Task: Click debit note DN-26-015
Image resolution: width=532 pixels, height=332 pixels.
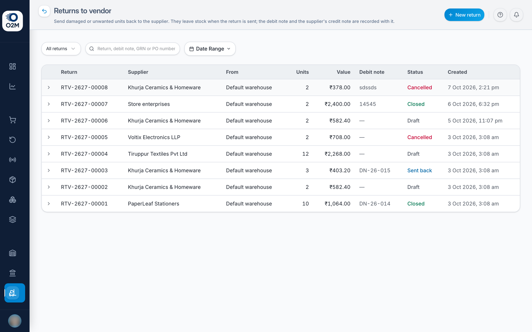Action: click(x=375, y=170)
